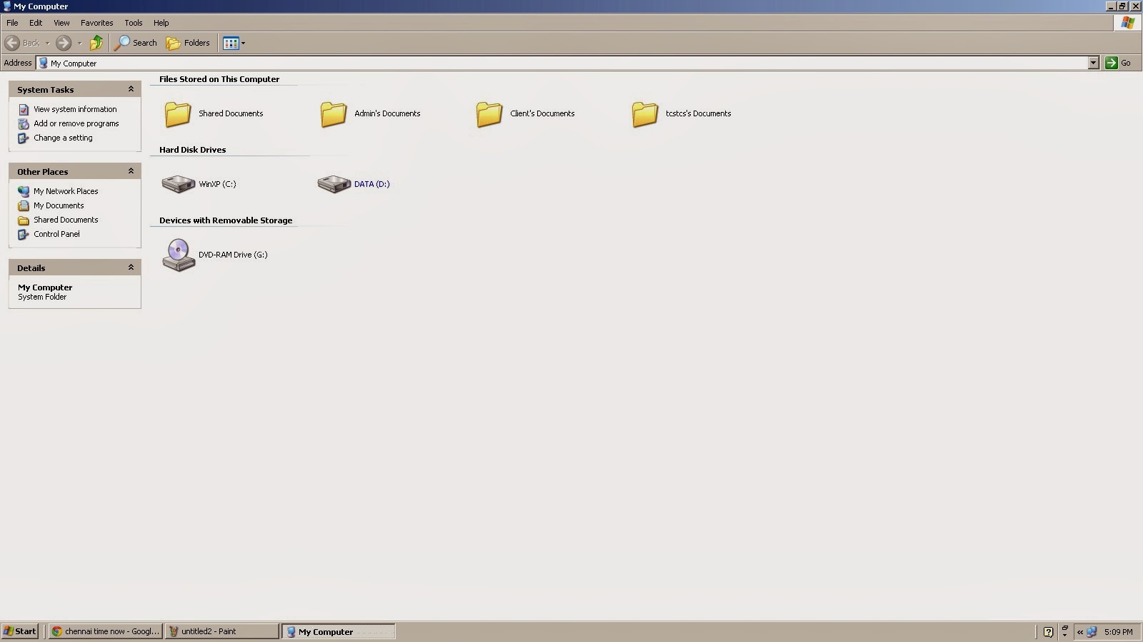The height and width of the screenshot is (642, 1143).
Task: Select the DVD-RAM Drive (G:) icon
Action: pyautogui.click(x=179, y=255)
